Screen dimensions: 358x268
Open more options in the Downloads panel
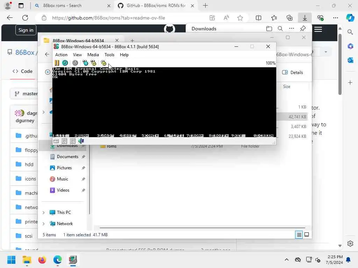pos(292,29)
